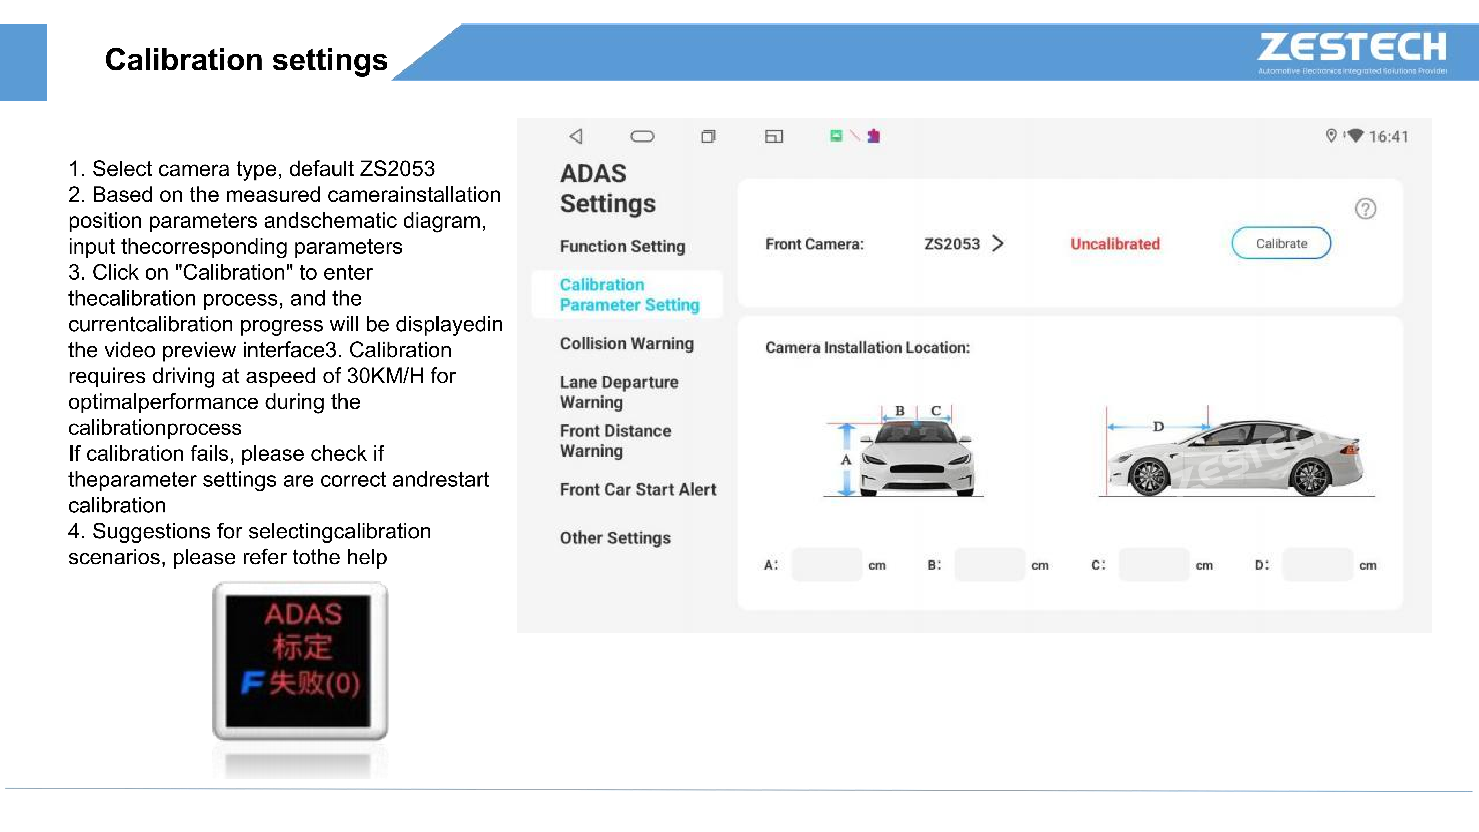Select Front Car Start Alert

638,489
